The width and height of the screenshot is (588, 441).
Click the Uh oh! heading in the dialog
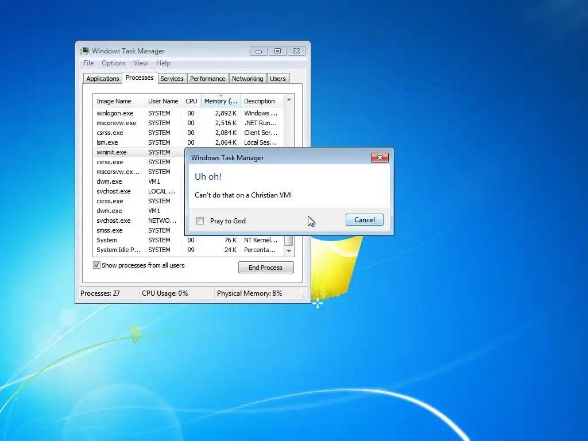click(208, 177)
